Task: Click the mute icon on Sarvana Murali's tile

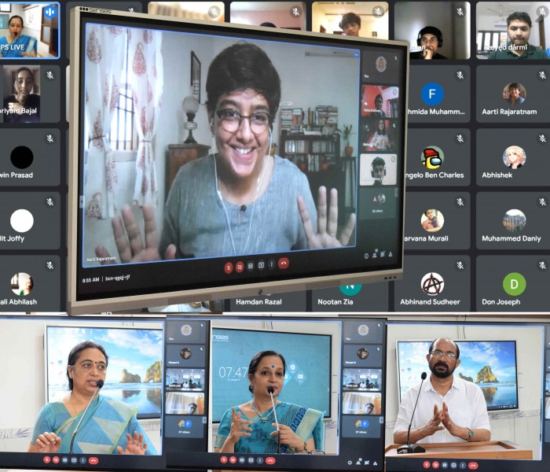Action: [460, 201]
